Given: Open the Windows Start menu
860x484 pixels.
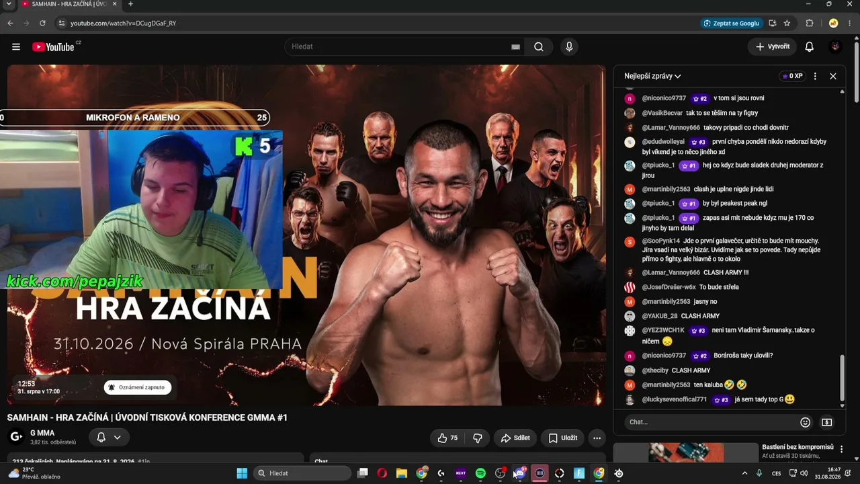Looking at the screenshot, I should coord(242,473).
